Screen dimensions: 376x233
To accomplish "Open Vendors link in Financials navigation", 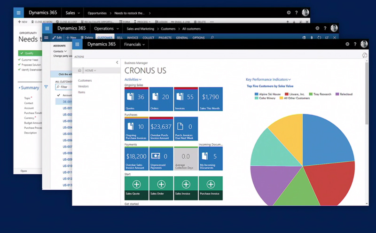I will pos(83,86).
